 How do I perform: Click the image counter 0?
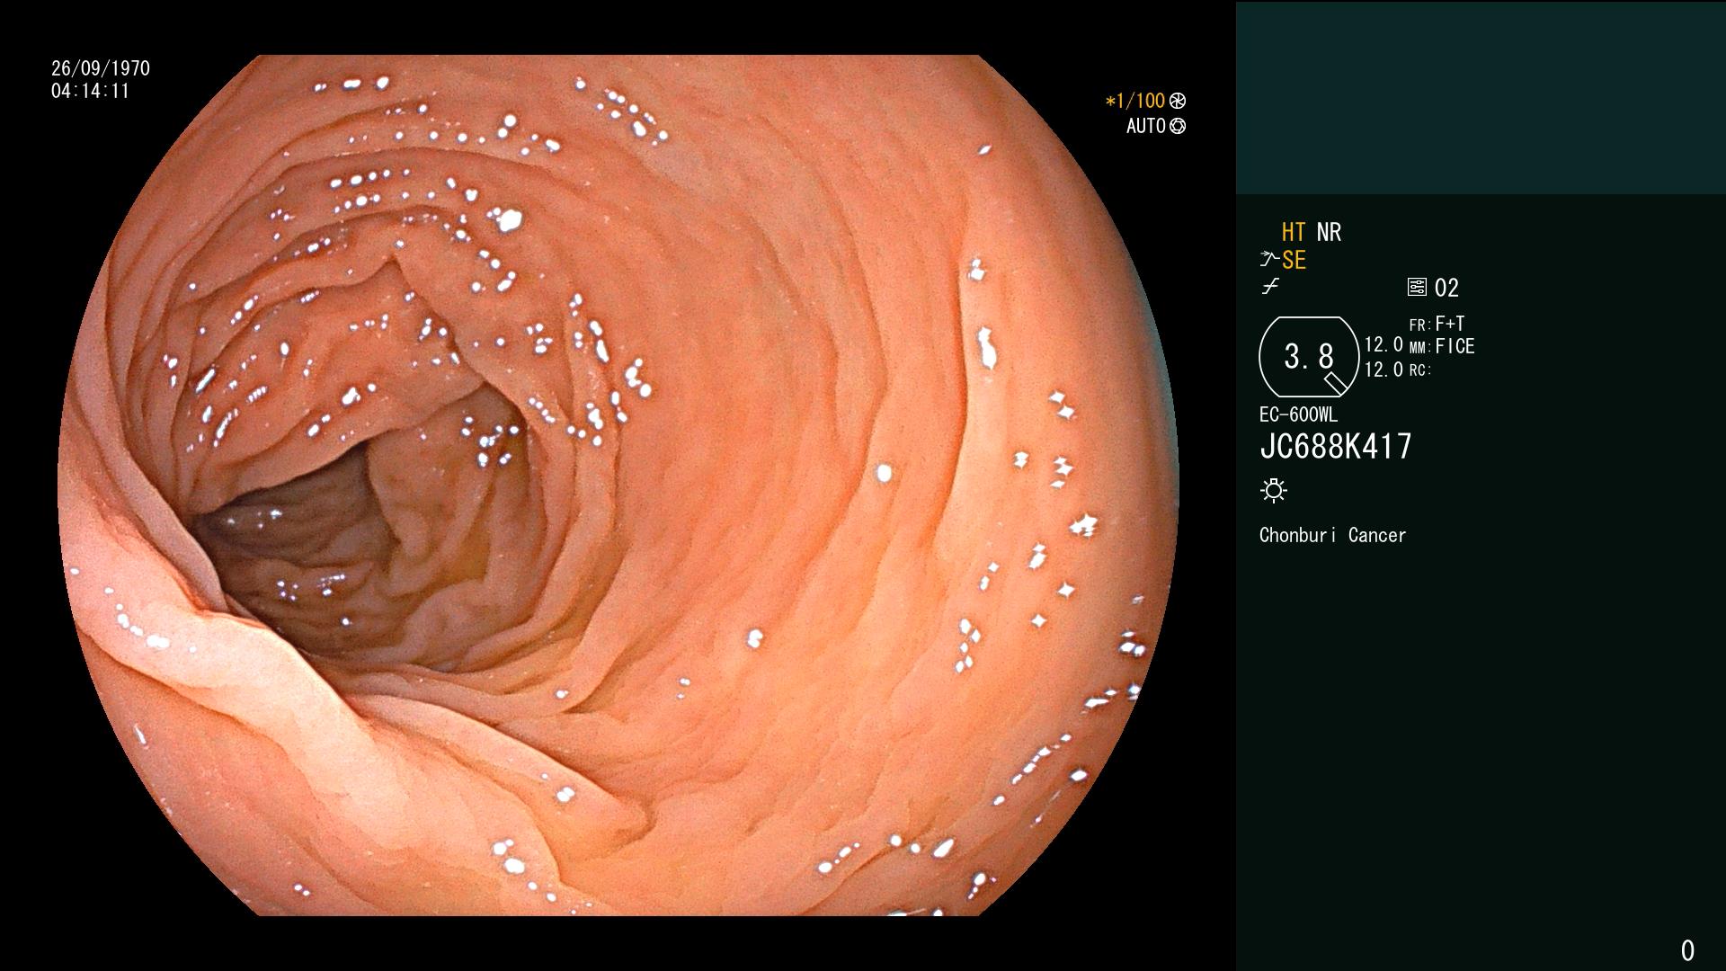tap(1687, 950)
